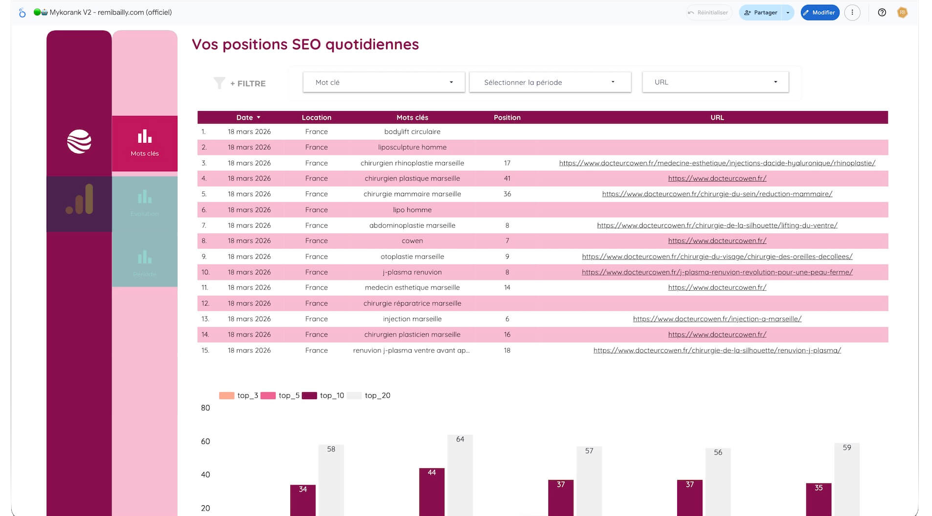Click the top_10 legend color swatch
Image resolution: width=932 pixels, height=516 pixels.
coord(309,396)
